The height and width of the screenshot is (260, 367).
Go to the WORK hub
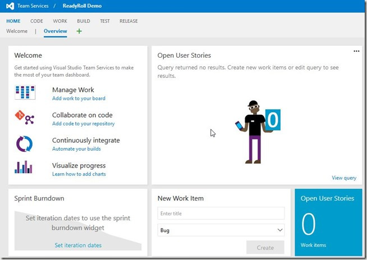click(x=60, y=21)
